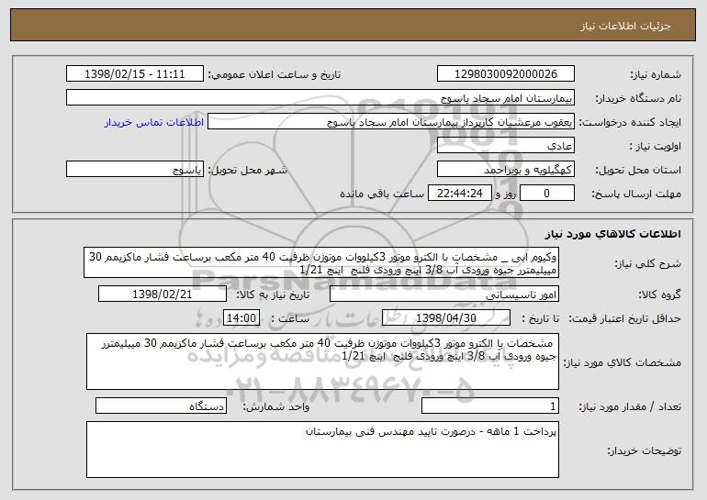Click the label شهر محل تحویل

(248, 170)
